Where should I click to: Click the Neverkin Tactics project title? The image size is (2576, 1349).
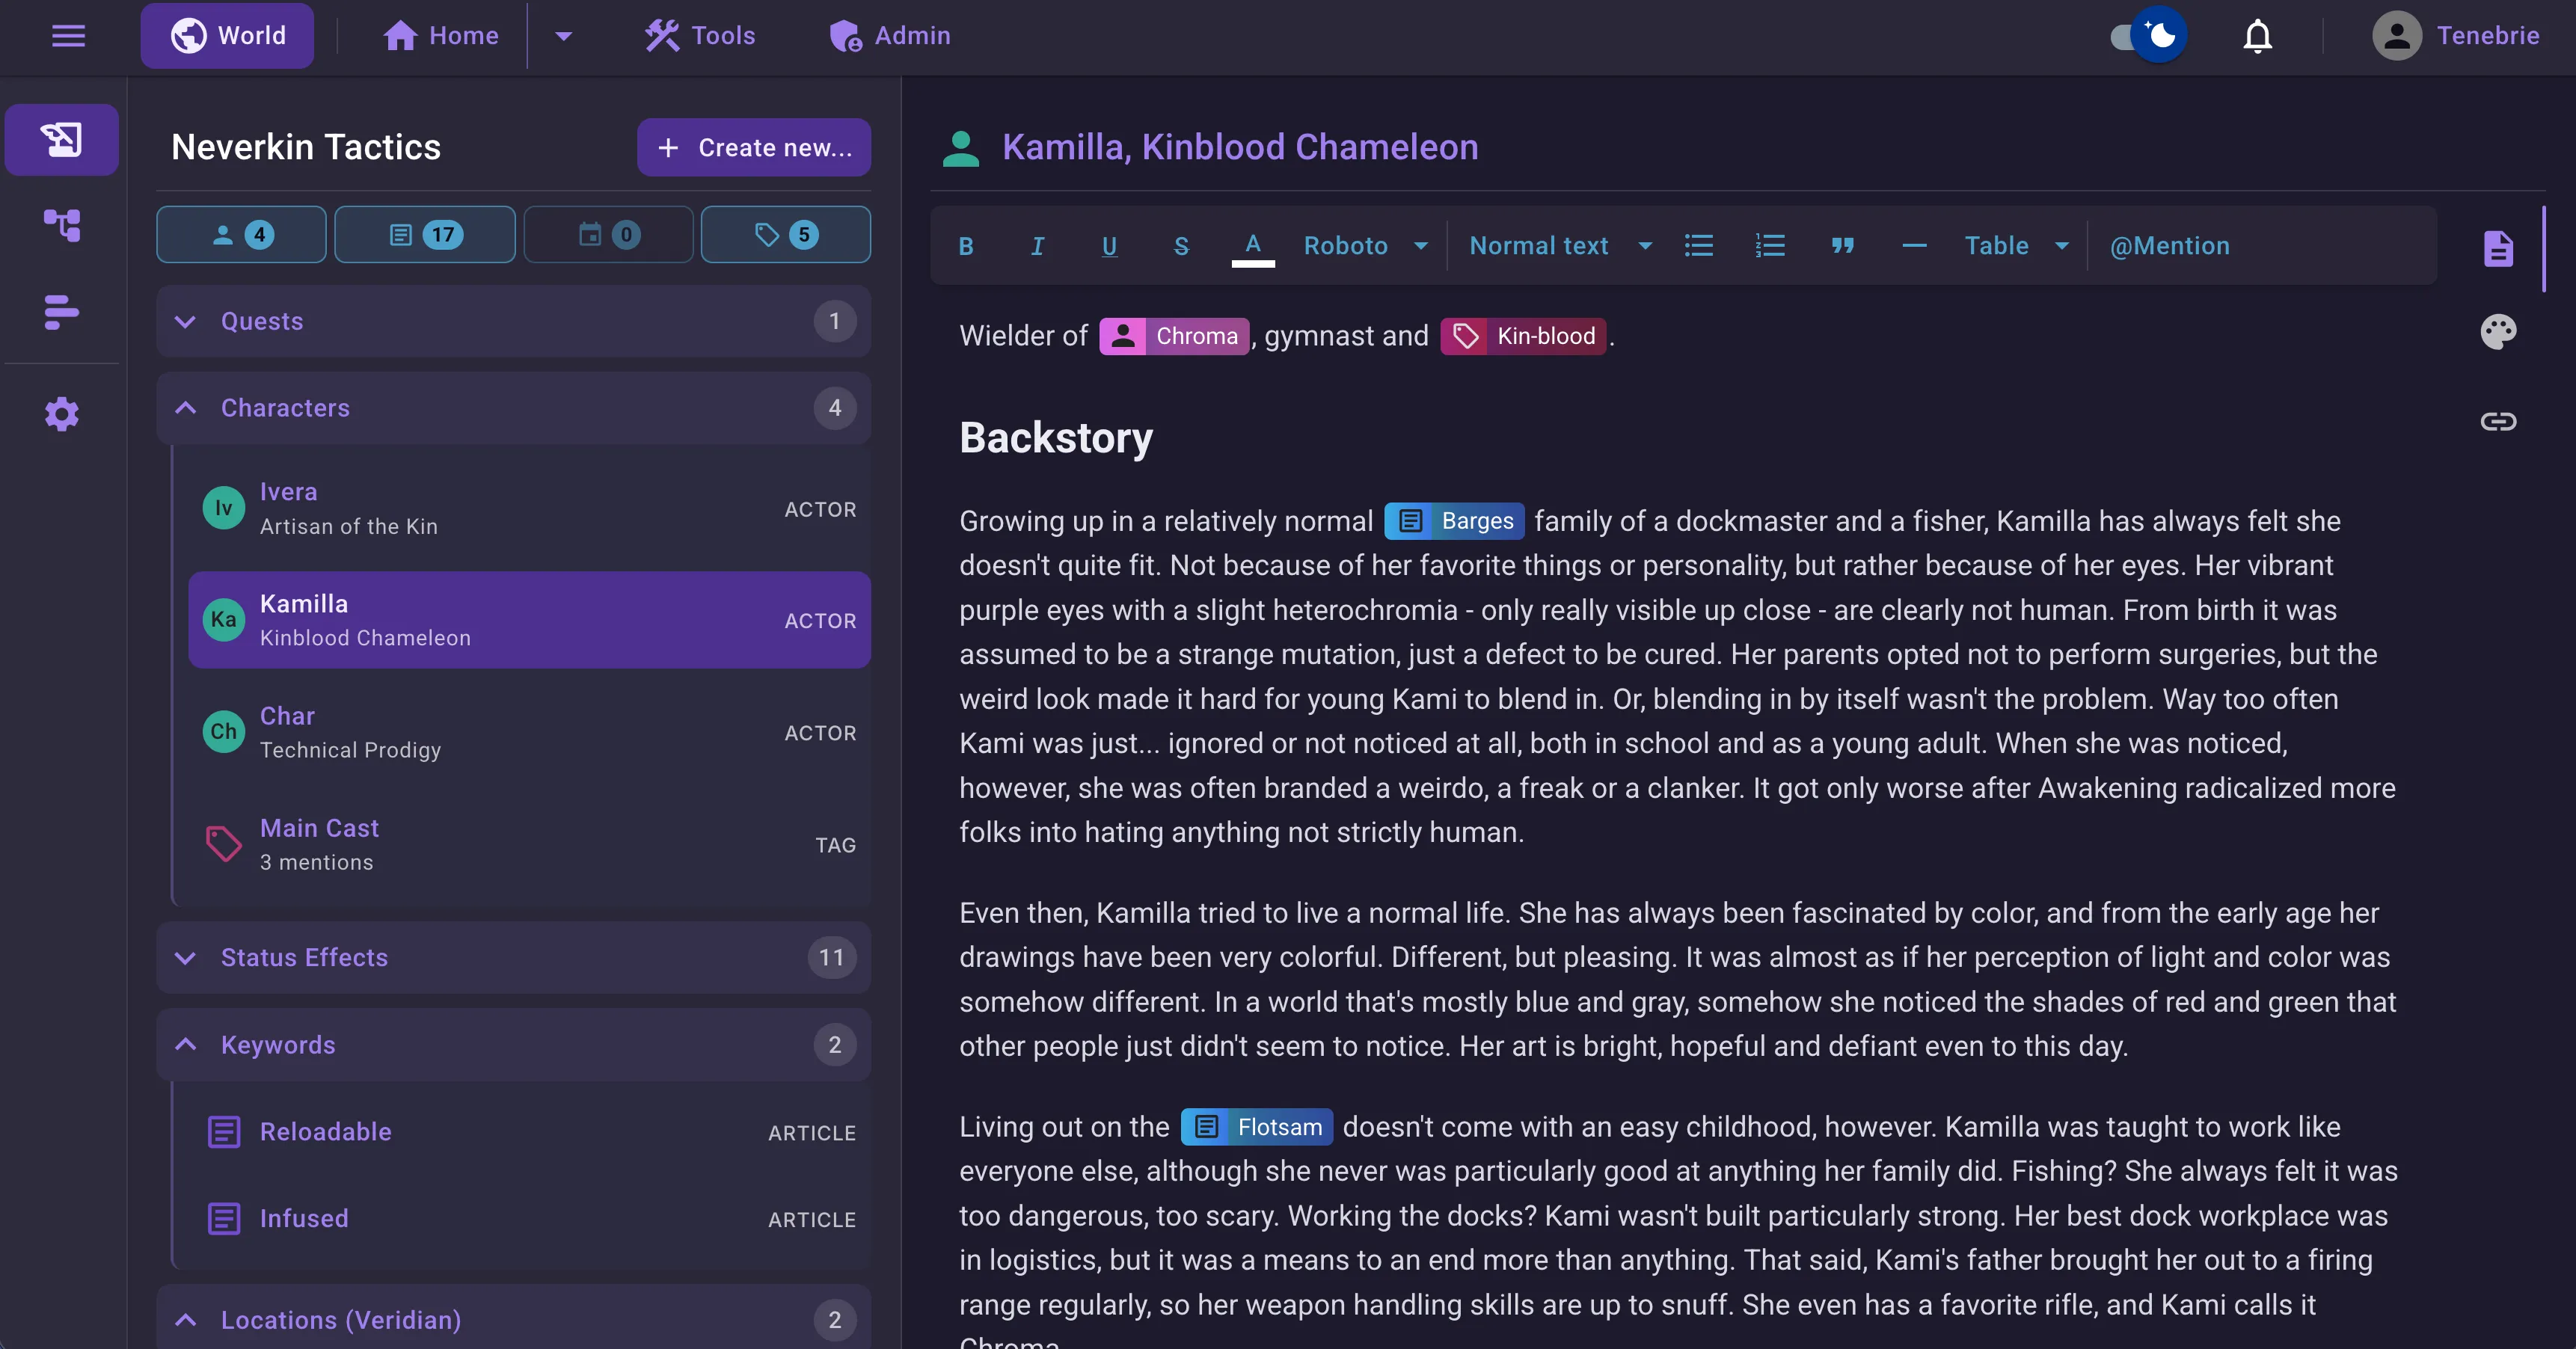[x=306, y=147]
